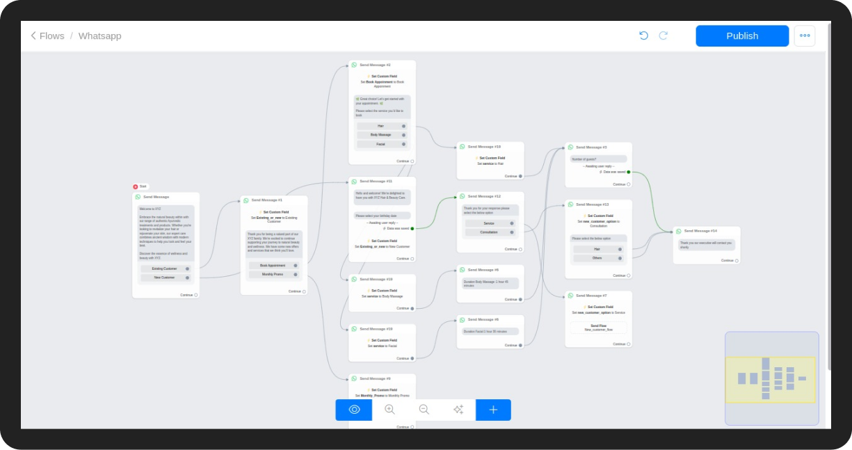Screen dimensions: 852x450
Task: Click the green Data was saved connector in Send Message #5
Action: click(x=629, y=172)
